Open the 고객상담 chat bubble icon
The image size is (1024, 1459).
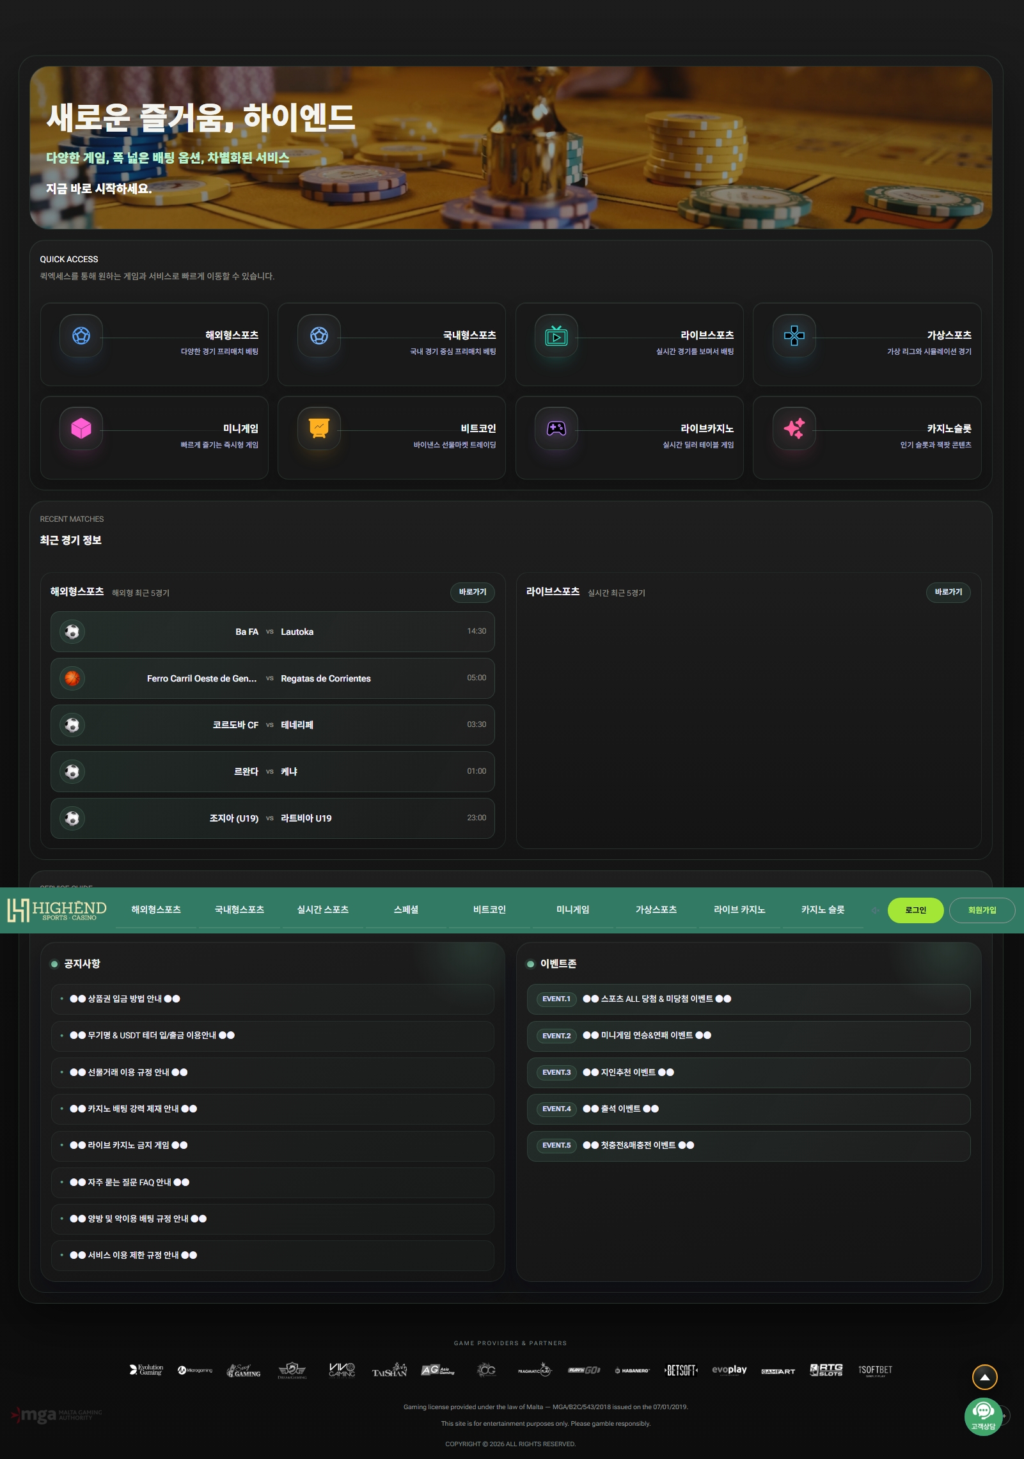pyautogui.click(x=983, y=1417)
